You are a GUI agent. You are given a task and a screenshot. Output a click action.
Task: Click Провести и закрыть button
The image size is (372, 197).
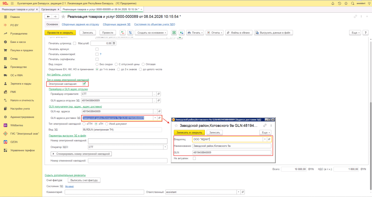(60, 32)
